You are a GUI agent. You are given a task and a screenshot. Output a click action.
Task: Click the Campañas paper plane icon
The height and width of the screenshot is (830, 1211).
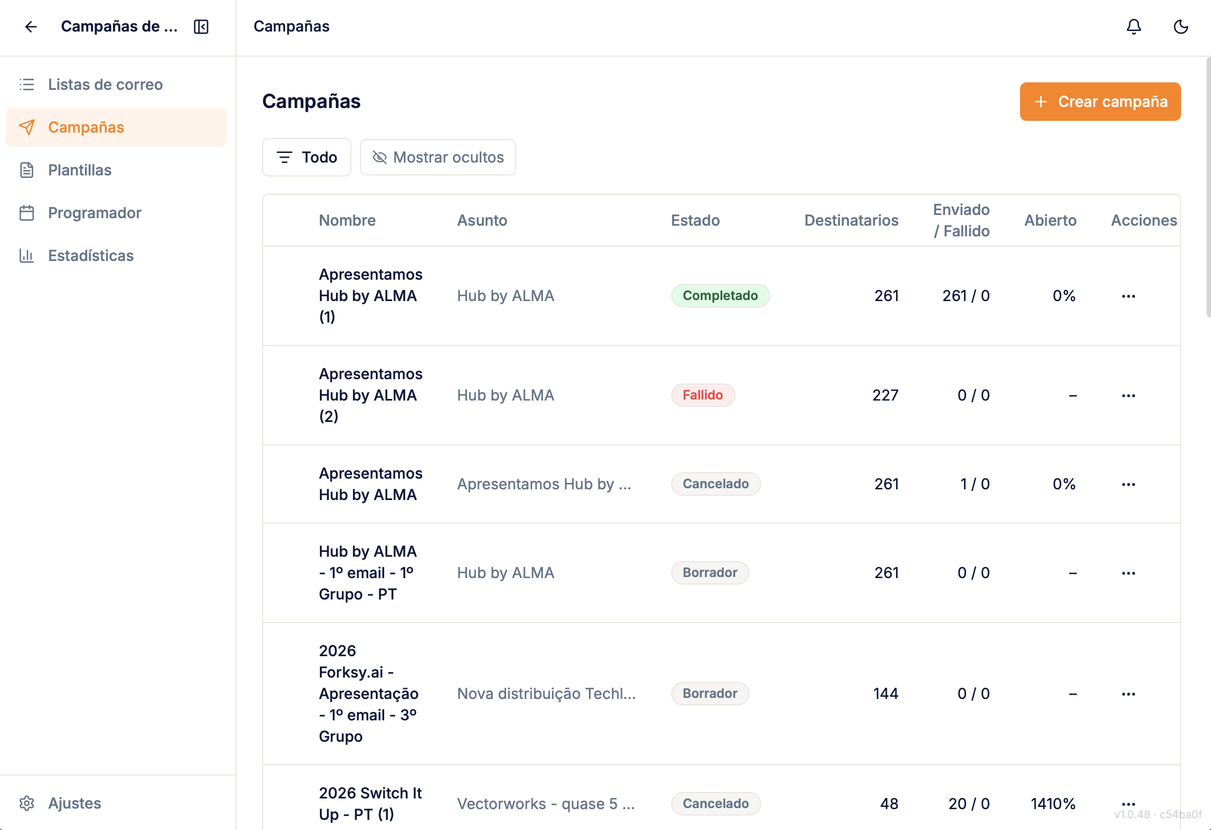pos(27,127)
